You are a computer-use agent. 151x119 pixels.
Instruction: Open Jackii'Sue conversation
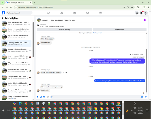16,23
